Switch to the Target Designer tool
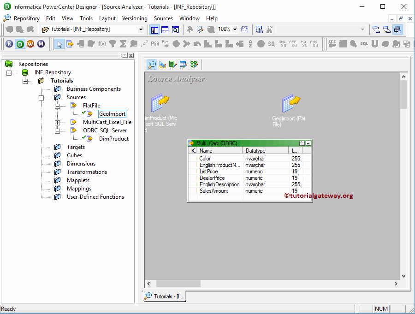 pos(162,65)
